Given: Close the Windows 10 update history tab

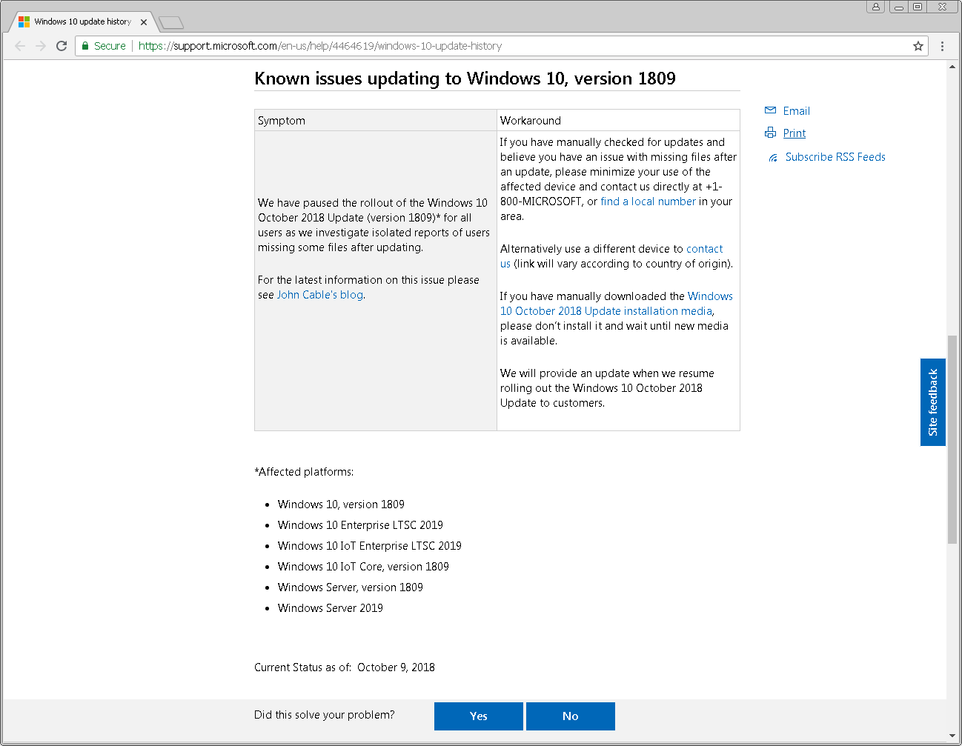Looking at the screenshot, I should [x=144, y=22].
